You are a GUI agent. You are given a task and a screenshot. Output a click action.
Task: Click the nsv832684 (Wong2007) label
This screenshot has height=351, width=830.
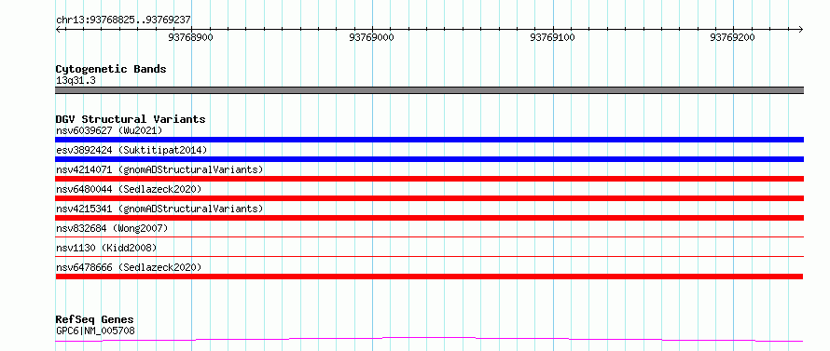tap(112, 228)
